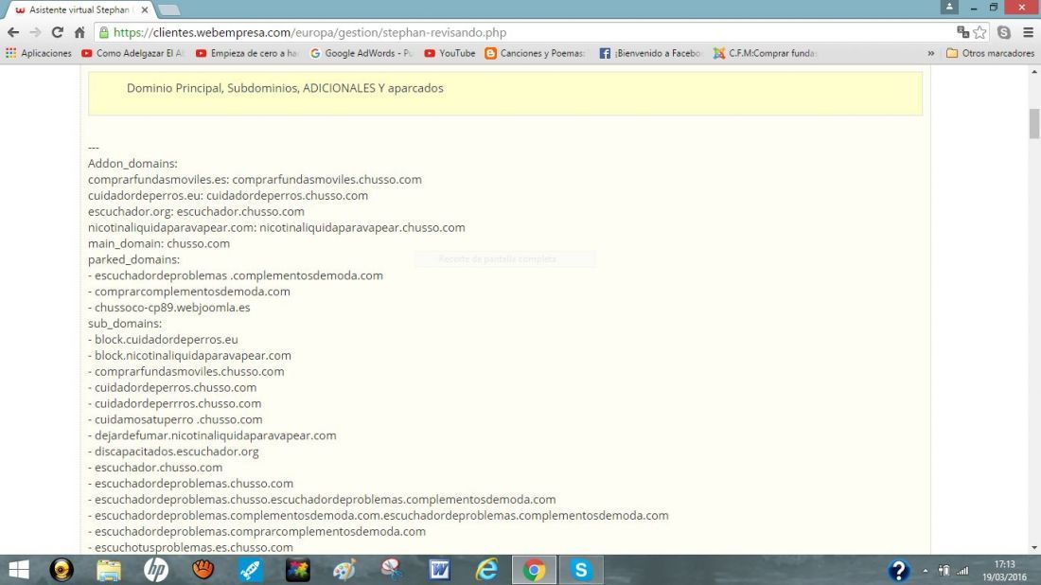Viewport: 1041px width, 585px height.
Task: Open C.F.M:Comprar fundas bookmark
Action: point(765,53)
